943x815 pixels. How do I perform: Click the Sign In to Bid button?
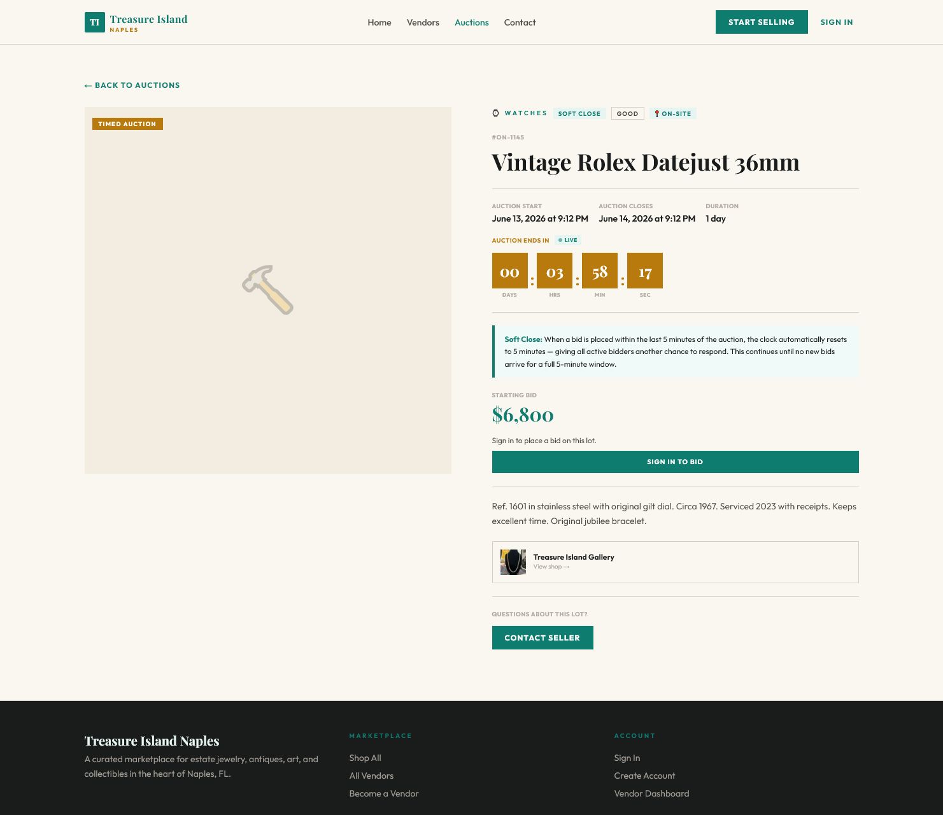click(x=675, y=462)
